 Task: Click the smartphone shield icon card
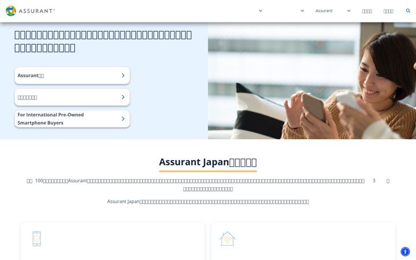click(113, 241)
